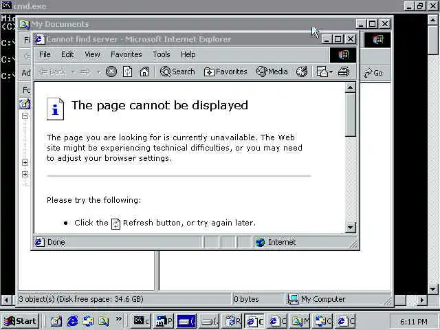Open the Favorites pane from the toolbar
440x330 pixels.
coord(225,71)
